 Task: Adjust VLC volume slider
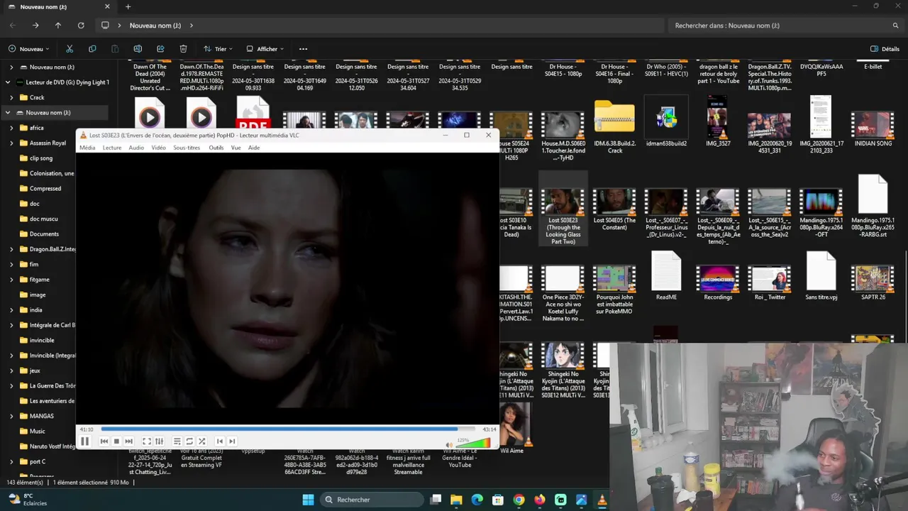click(473, 443)
